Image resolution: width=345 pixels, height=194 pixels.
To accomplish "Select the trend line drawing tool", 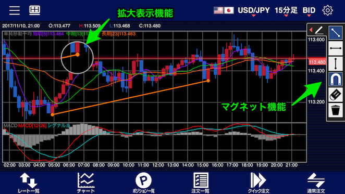I will click(336, 33).
